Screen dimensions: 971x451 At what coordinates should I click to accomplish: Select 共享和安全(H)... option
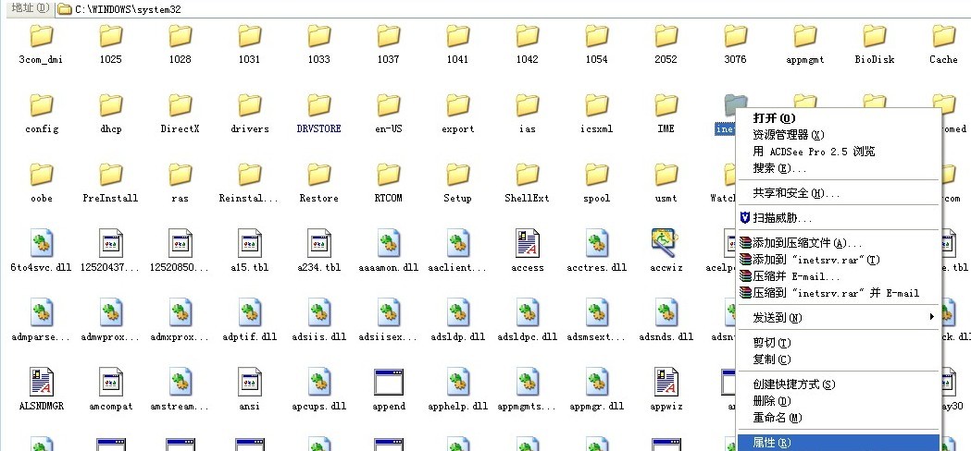796,193
